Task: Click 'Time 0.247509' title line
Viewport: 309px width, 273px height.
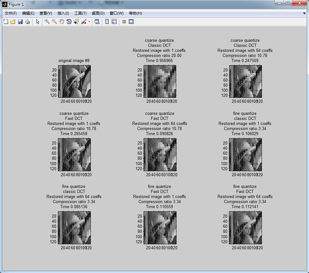Action: click(245, 60)
